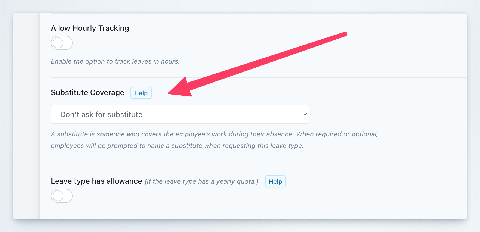Click the Substitute Coverage heading
The height and width of the screenshot is (232, 480).
87,92
